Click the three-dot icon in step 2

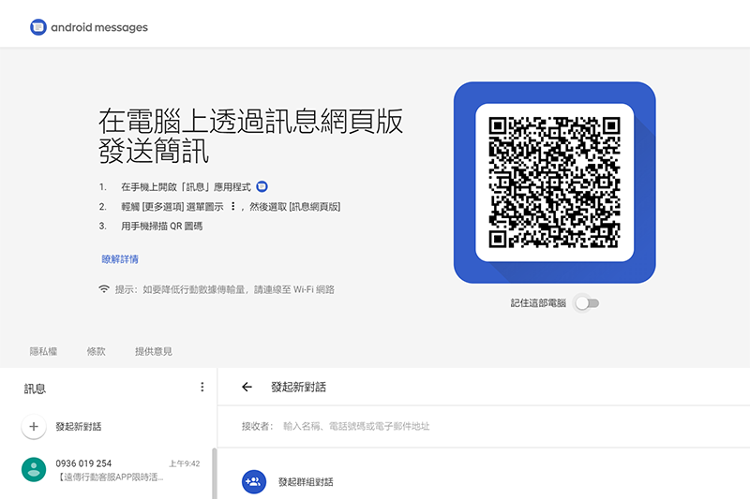pyautogui.click(x=232, y=206)
